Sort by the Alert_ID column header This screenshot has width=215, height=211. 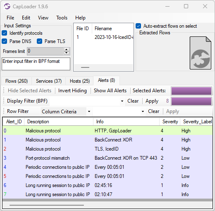click(x=14, y=122)
